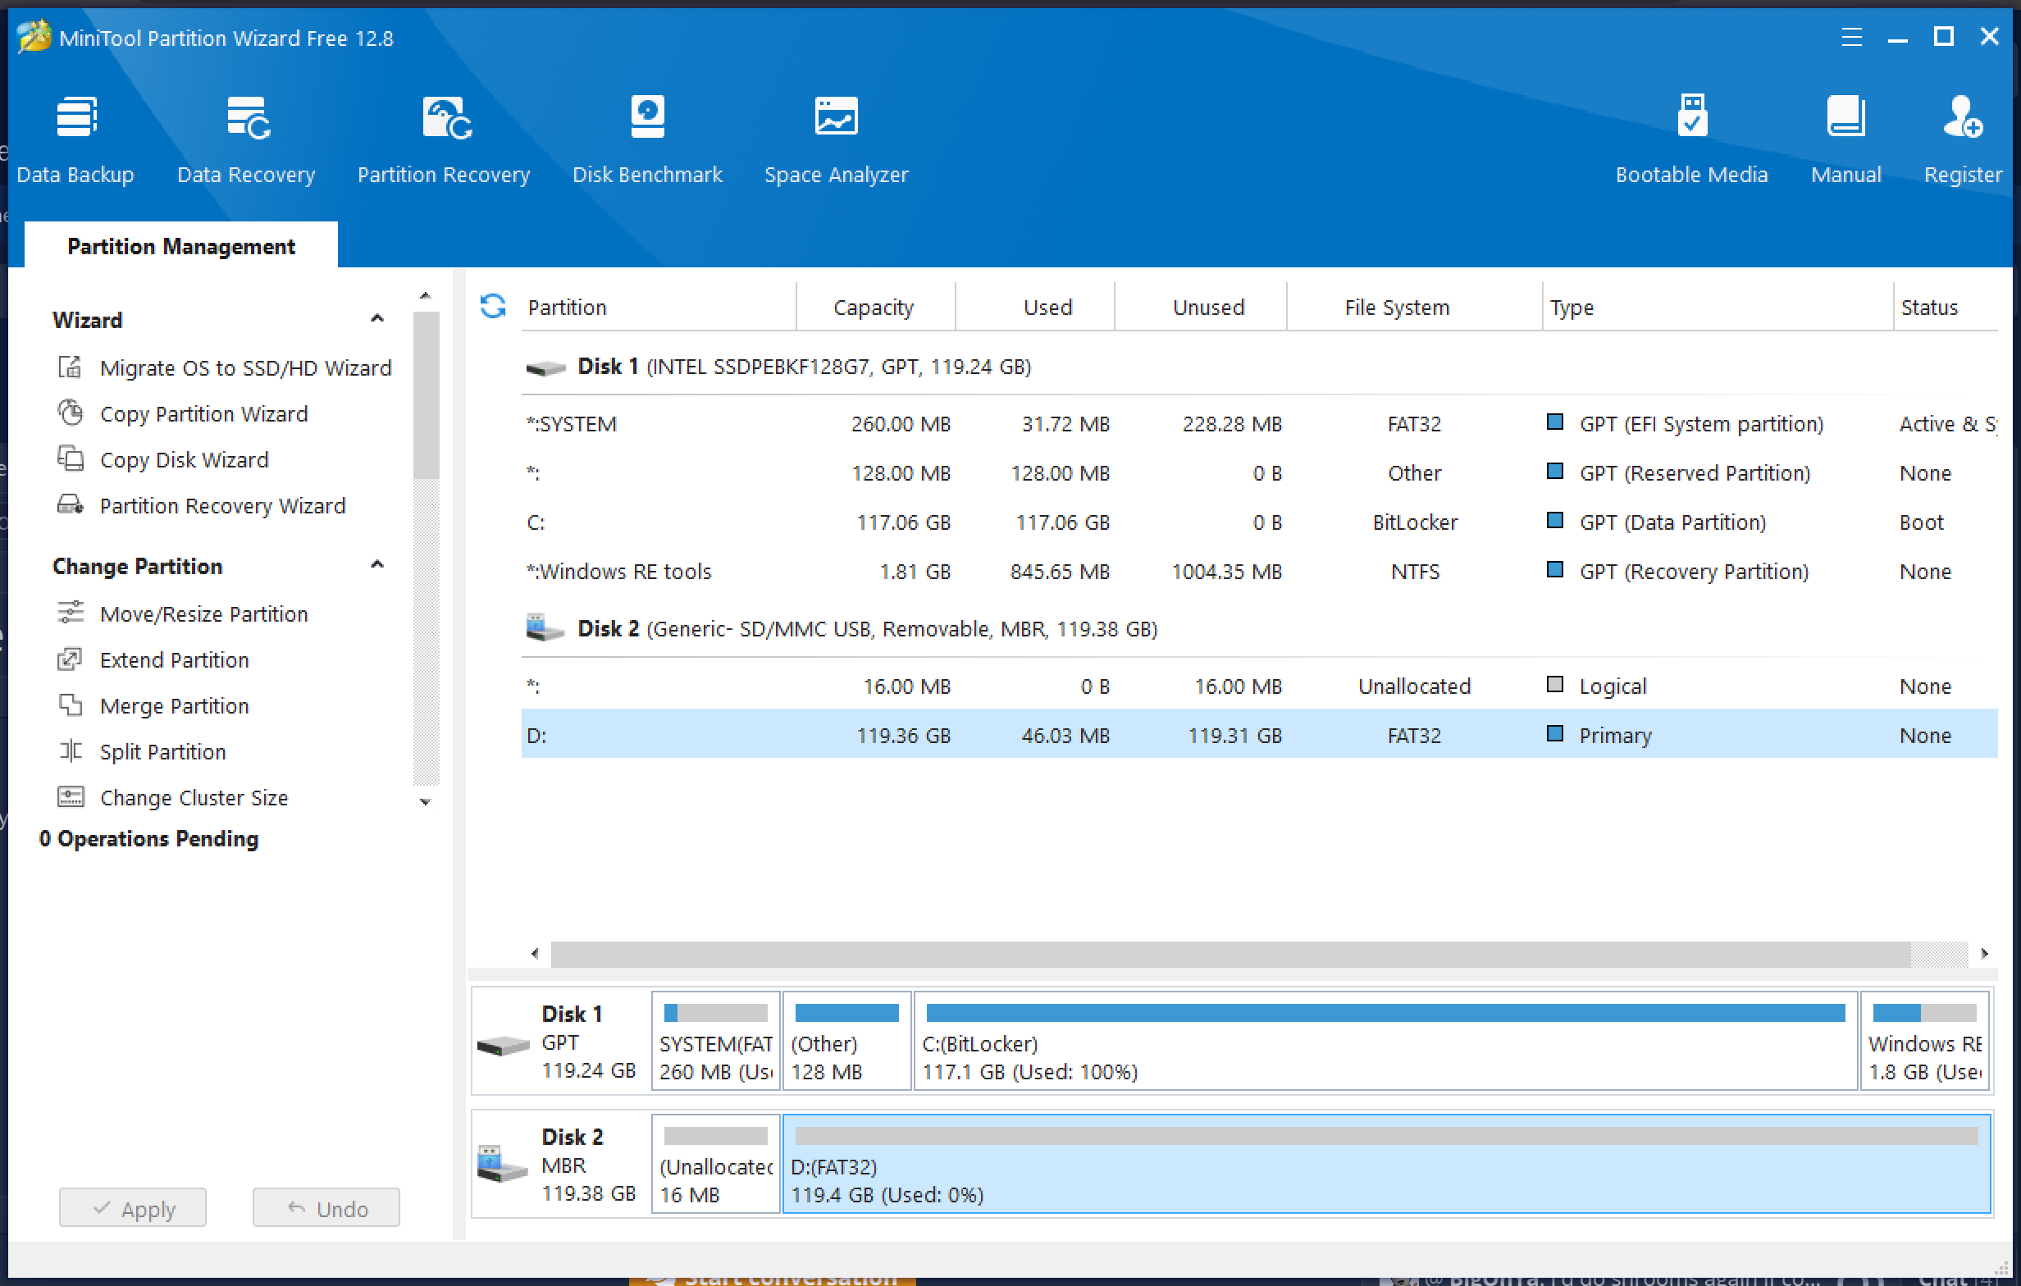
Task: Select the *:SYSTEM partition row
Action: click(1259, 424)
